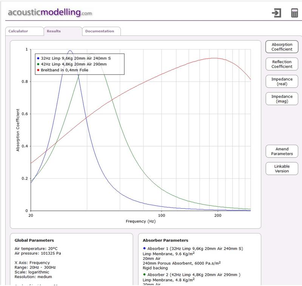Image resolution: width=302 pixels, height=286 pixels.
Task: Switch to the Calculator tab
Action: tap(18, 31)
